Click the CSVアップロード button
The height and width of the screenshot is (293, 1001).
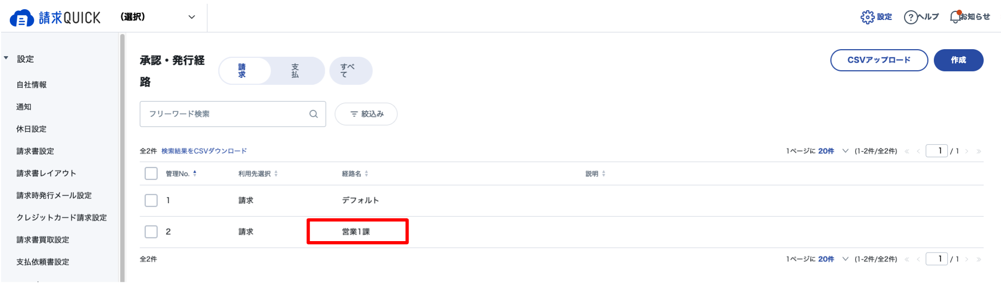coord(879,60)
